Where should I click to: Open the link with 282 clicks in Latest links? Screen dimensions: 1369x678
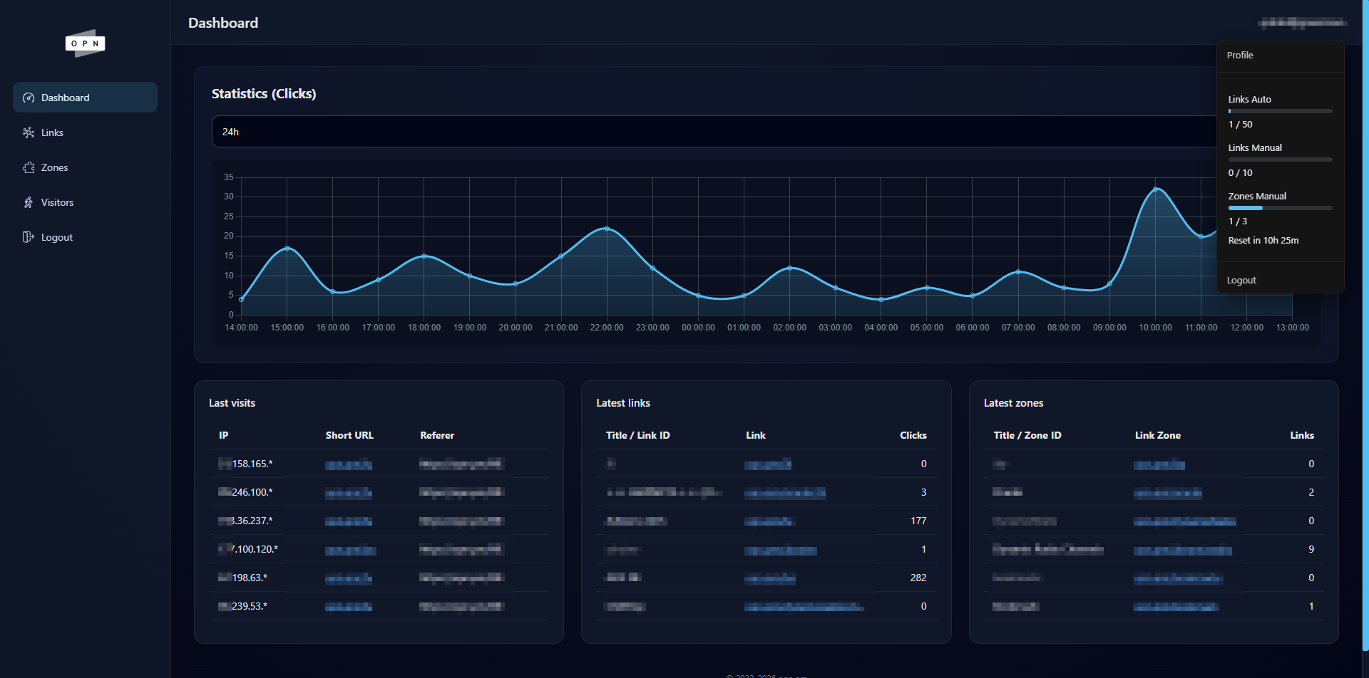pyautogui.click(x=769, y=578)
